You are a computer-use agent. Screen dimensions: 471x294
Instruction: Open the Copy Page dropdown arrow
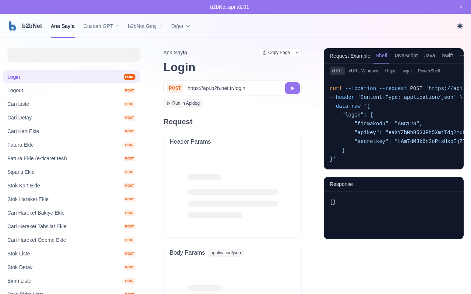click(x=297, y=53)
